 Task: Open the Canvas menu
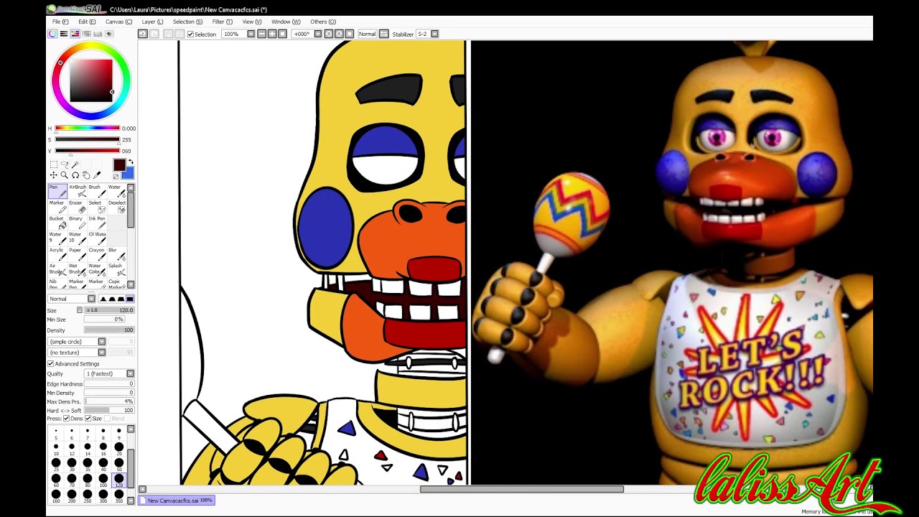click(x=118, y=22)
